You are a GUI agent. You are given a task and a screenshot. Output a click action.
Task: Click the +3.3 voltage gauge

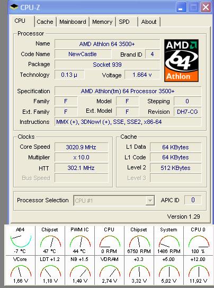pyautogui.click(x=139, y=270)
